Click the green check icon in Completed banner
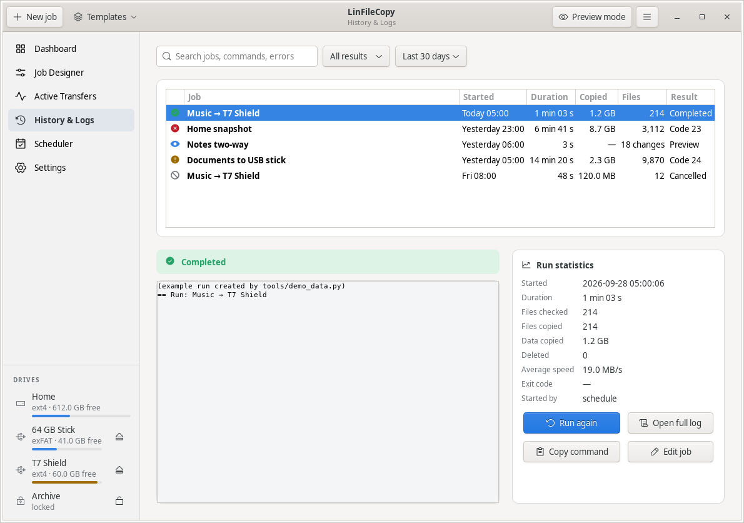This screenshot has height=523, width=744. point(170,261)
